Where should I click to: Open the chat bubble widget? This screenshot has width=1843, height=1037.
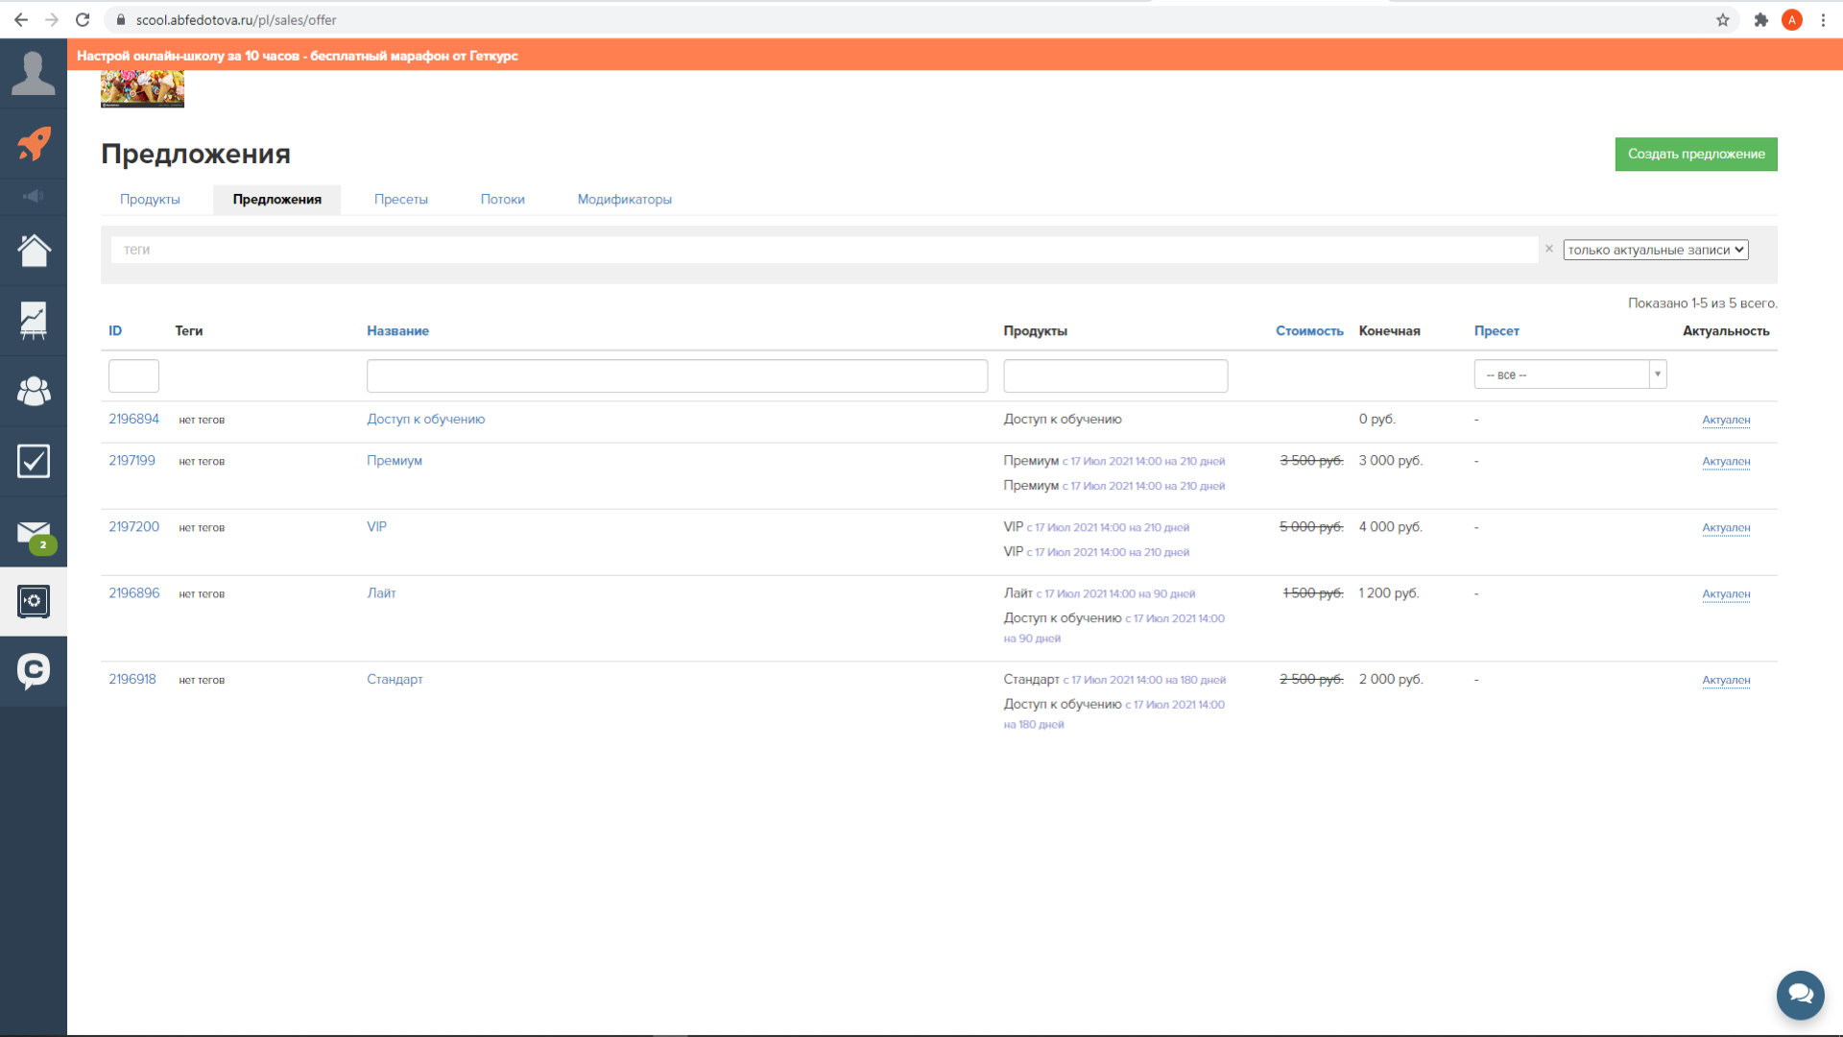click(1800, 995)
